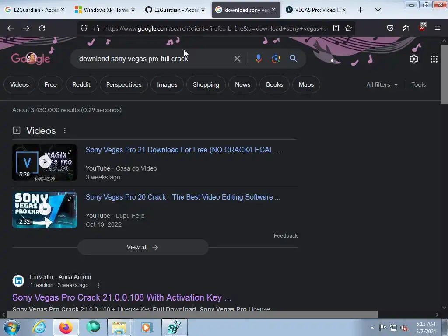Open a new browser tab
Image resolution: width=448 pixels, height=336 pixels.
coord(360,10)
